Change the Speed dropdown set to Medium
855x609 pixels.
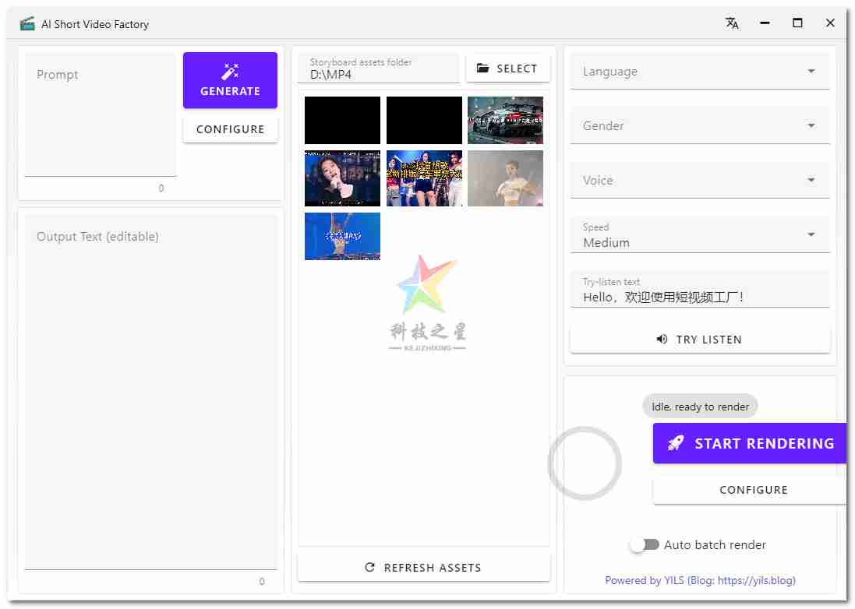699,235
